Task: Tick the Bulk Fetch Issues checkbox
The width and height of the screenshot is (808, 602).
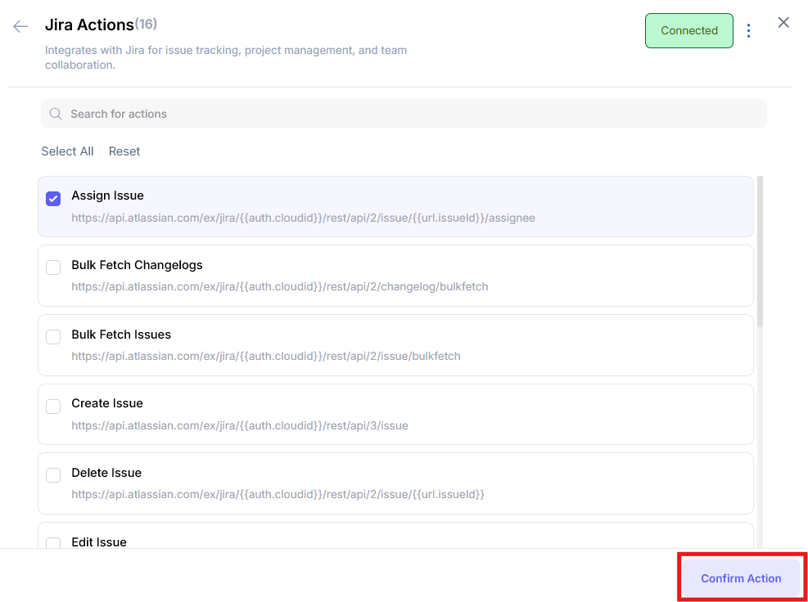Action: (x=53, y=337)
